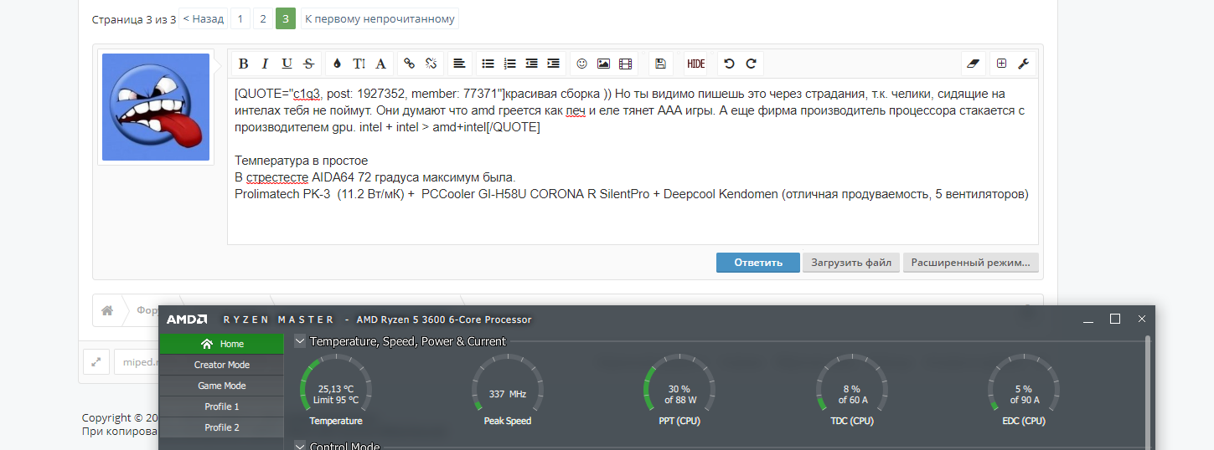1214x450 pixels.
Task: Minimize the Ryzen Master window
Action: coord(1087,320)
